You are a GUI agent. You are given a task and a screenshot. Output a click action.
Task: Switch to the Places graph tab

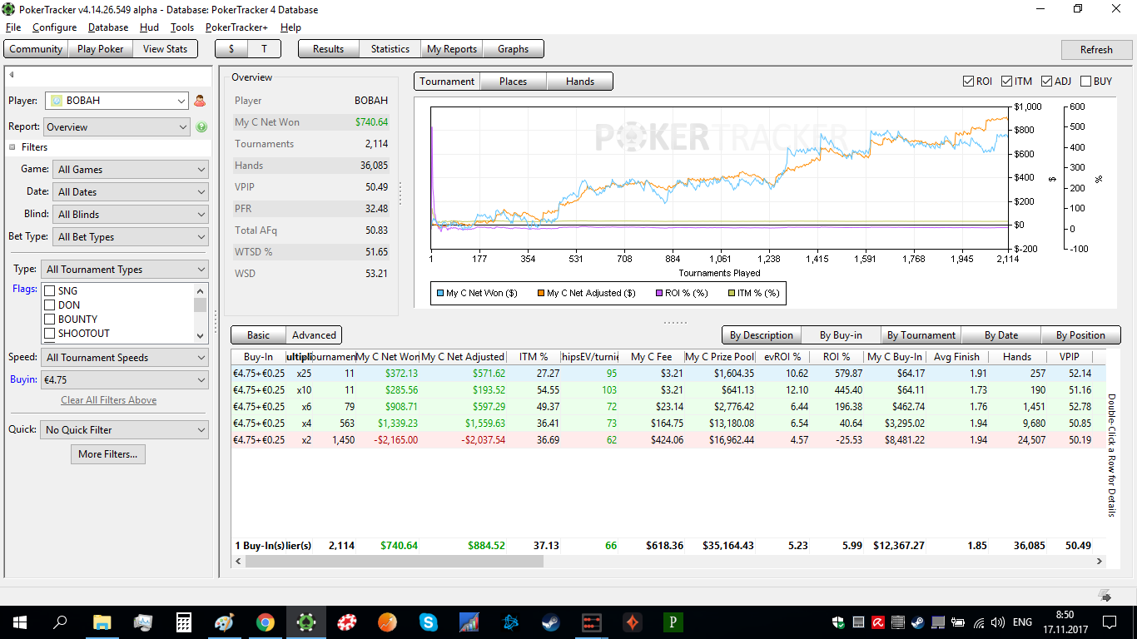click(513, 82)
